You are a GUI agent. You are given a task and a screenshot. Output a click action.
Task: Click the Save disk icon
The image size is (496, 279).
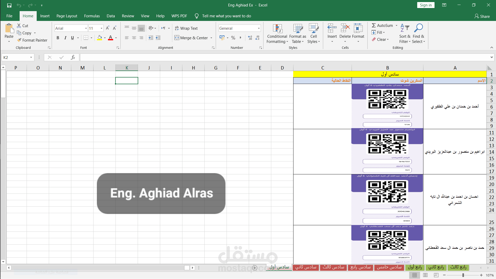pyautogui.click(x=9, y=5)
